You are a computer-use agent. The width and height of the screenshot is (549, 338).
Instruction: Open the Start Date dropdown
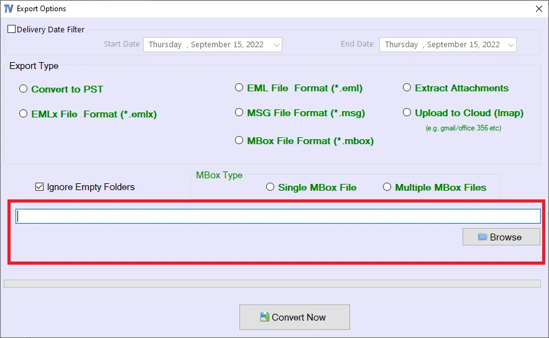[277, 45]
